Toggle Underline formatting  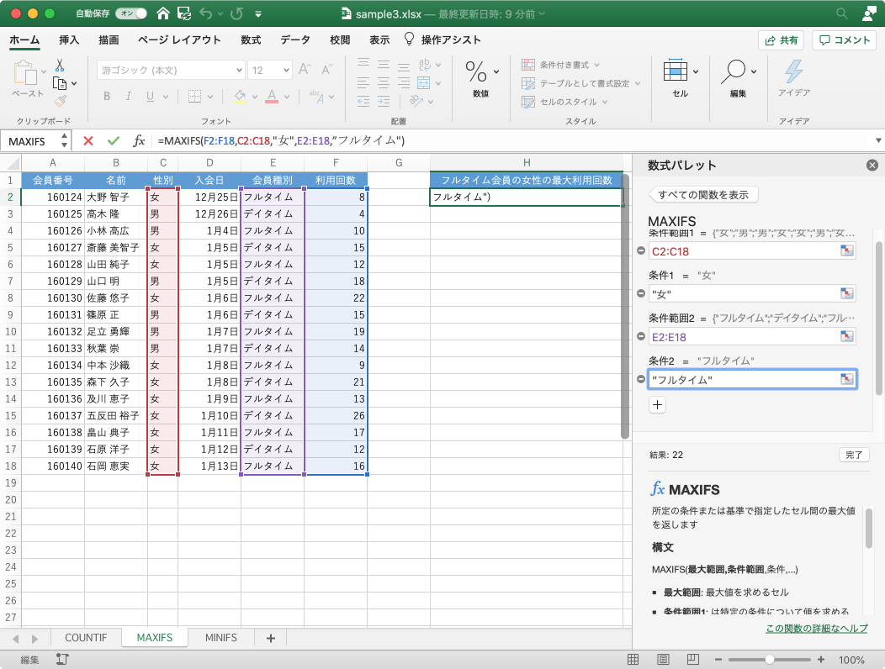150,97
